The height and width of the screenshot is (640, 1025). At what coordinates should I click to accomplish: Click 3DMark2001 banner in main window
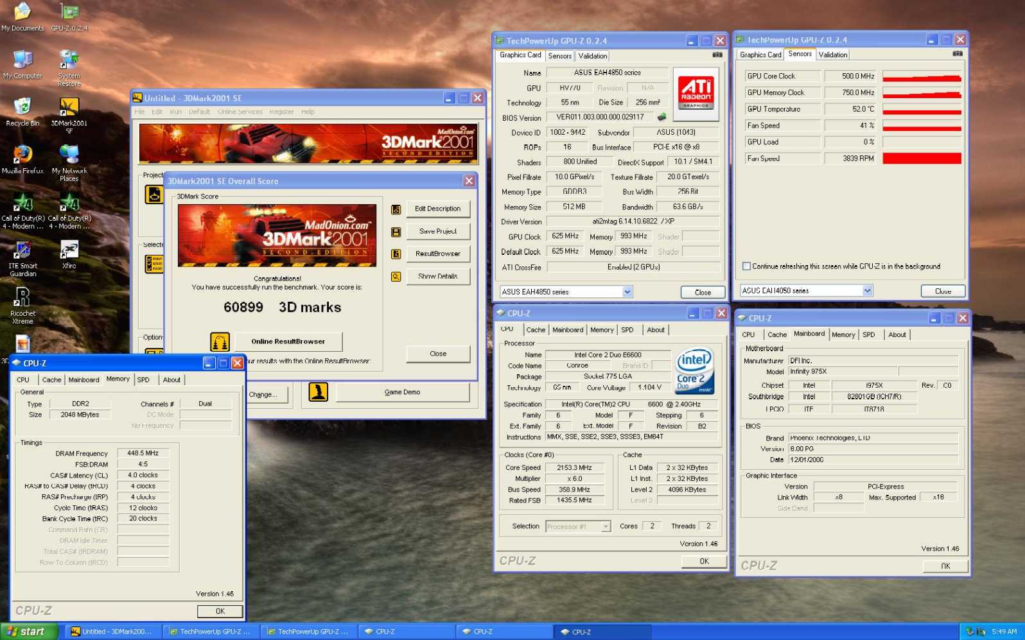[x=308, y=144]
